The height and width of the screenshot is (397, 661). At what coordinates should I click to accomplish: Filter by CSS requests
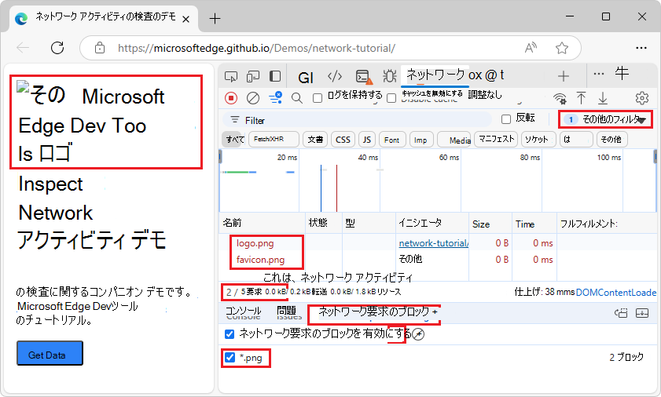click(343, 140)
